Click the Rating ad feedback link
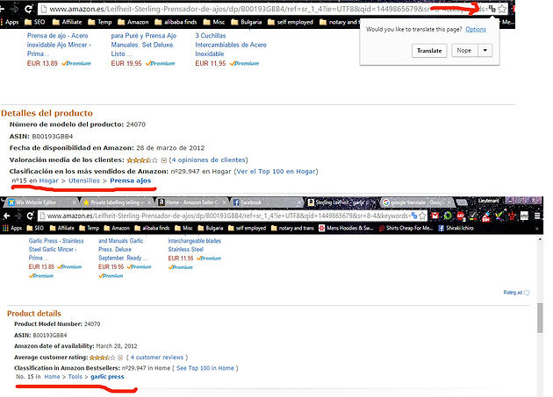Screen dimensions: 553x397 point(516,293)
